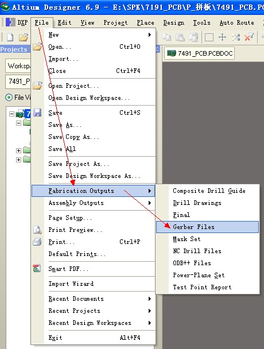Screen dimensions: 264x349
Task: Choose Save Design Workspace As...
Action: [x=93, y=176]
